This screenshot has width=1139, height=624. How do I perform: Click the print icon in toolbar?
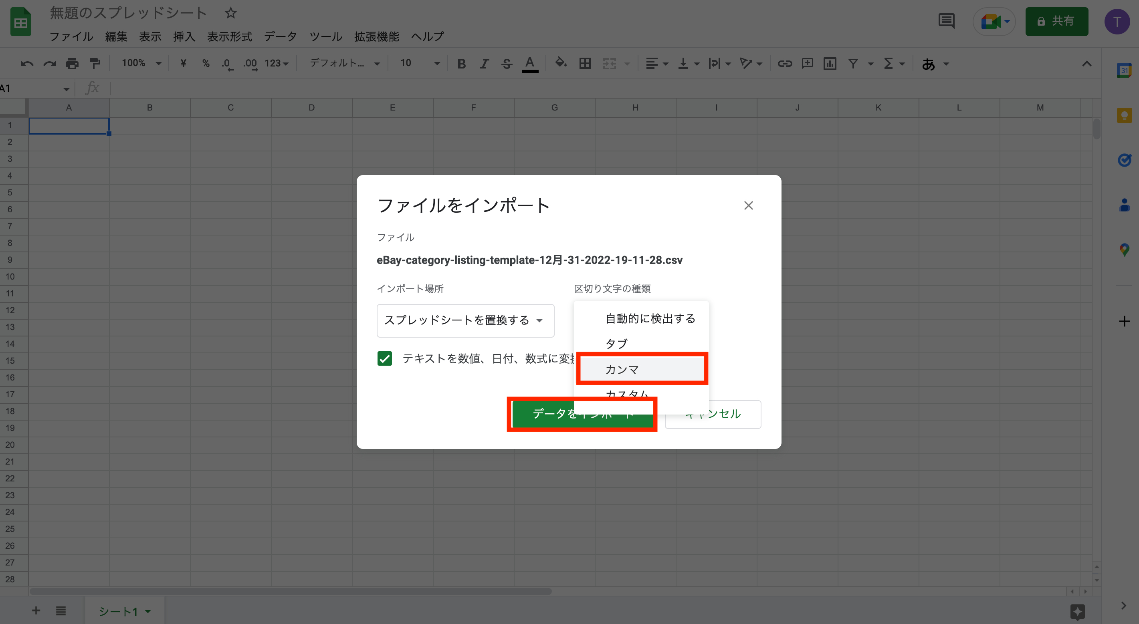(72, 64)
